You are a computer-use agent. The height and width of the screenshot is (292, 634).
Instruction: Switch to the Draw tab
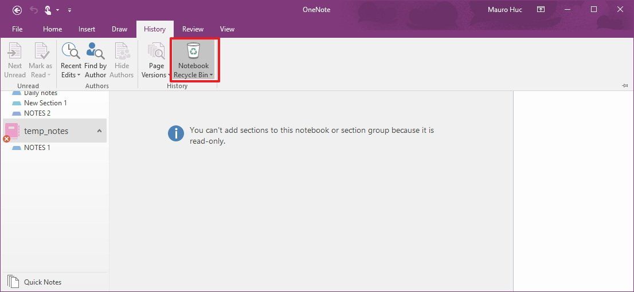pyautogui.click(x=119, y=29)
